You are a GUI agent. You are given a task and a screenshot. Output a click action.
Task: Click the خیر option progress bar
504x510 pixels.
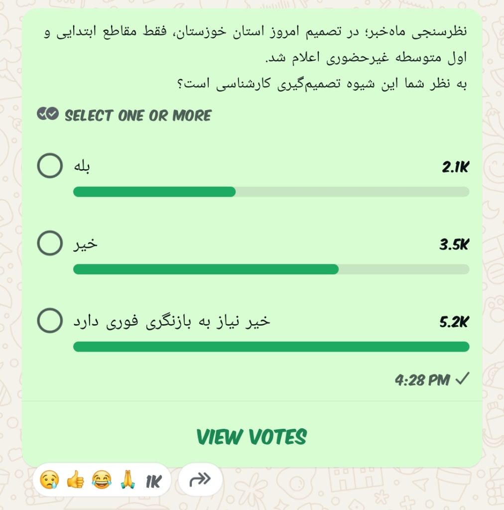tap(271, 269)
